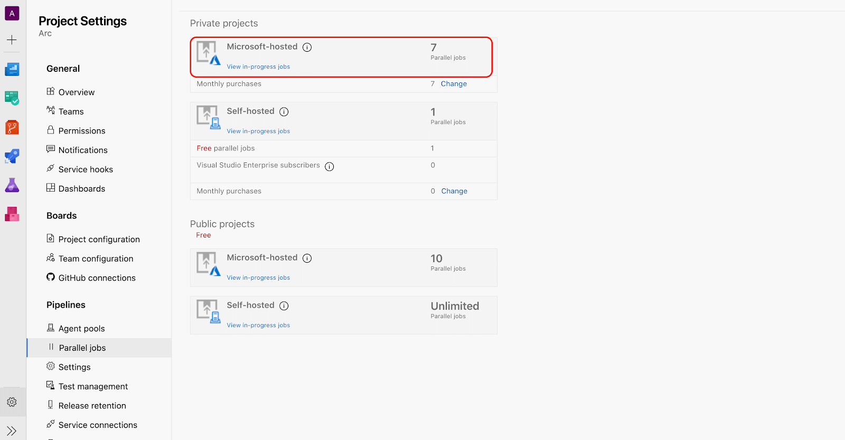Click info icon next to private Self-hosted
This screenshot has width=845, height=440.
pyautogui.click(x=284, y=111)
